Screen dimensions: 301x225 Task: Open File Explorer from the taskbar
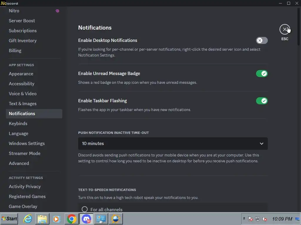[x=42, y=219]
